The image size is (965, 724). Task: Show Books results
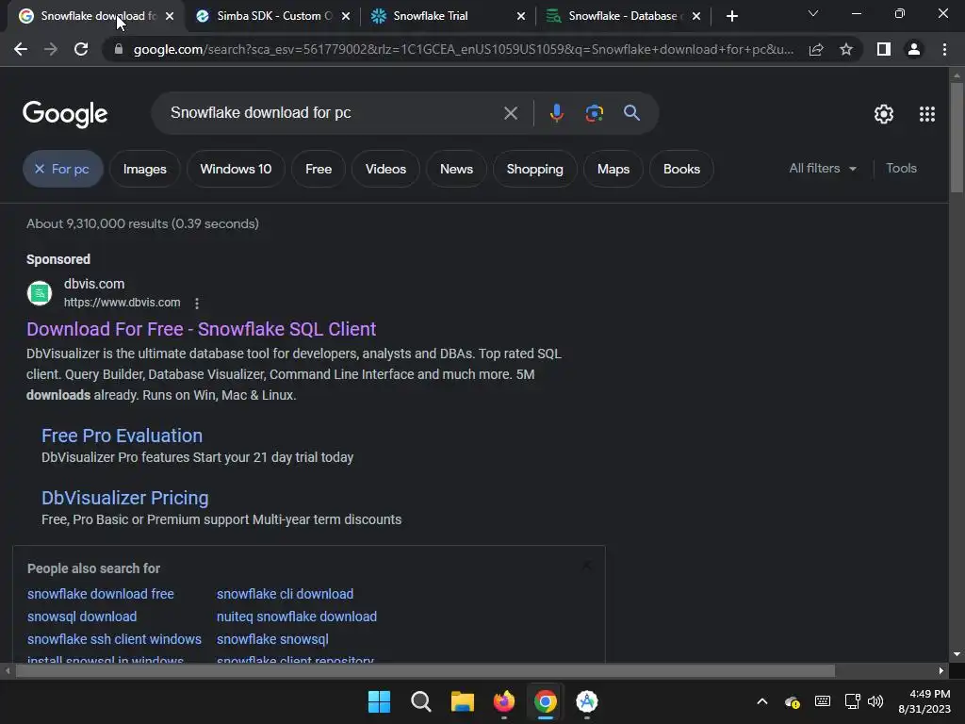click(681, 169)
